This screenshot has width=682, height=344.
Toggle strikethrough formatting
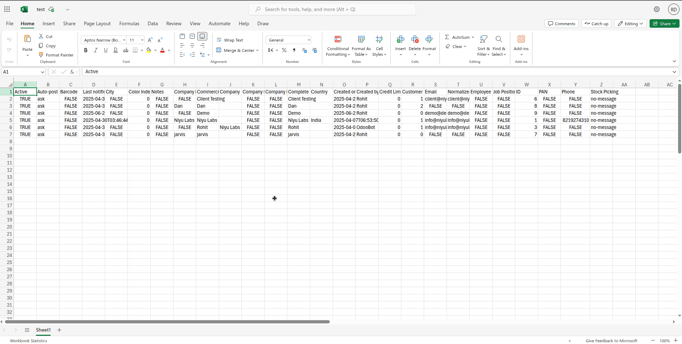[x=125, y=50]
